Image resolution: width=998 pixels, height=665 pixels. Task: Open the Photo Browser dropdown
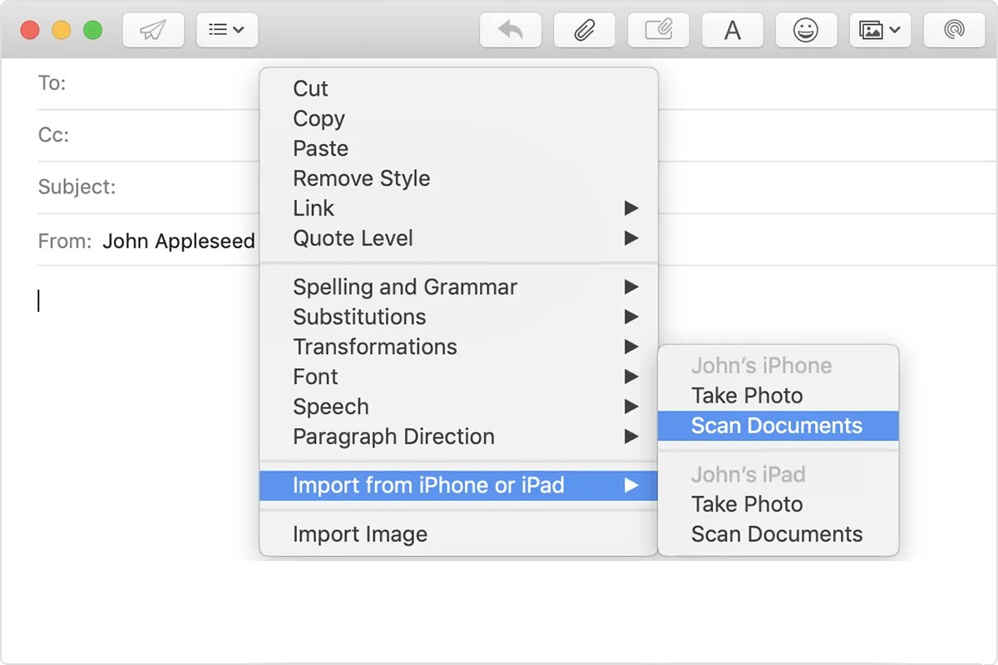[x=880, y=31]
